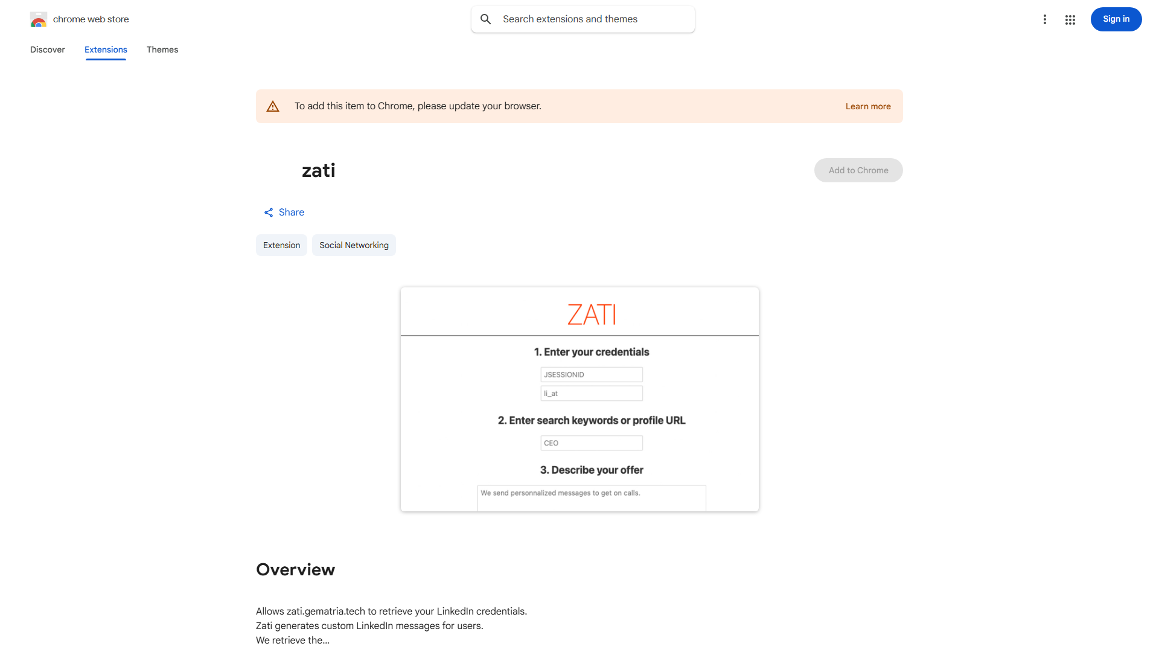Image resolution: width=1159 pixels, height=652 pixels.
Task: Click the Share link text
Action: (292, 212)
